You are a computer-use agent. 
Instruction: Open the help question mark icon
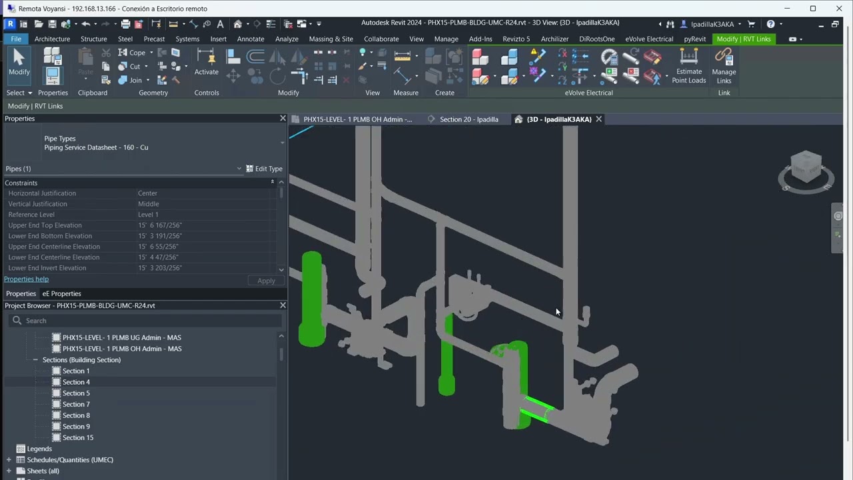click(x=770, y=24)
